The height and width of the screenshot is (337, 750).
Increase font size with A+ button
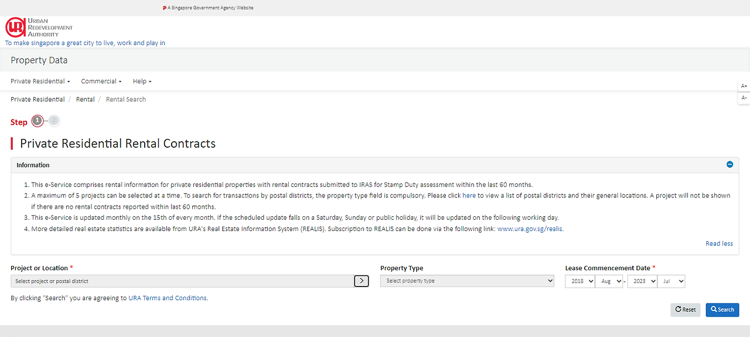tap(744, 86)
